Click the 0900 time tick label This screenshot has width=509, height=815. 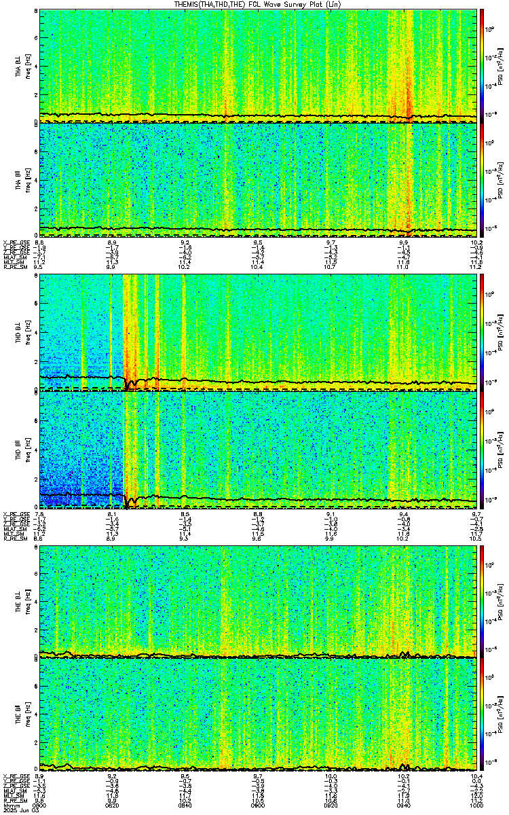[x=258, y=805]
